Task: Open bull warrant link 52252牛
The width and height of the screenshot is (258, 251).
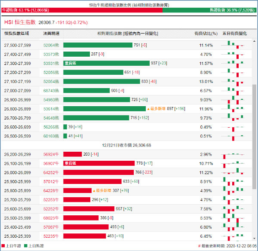Action: point(51,209)
